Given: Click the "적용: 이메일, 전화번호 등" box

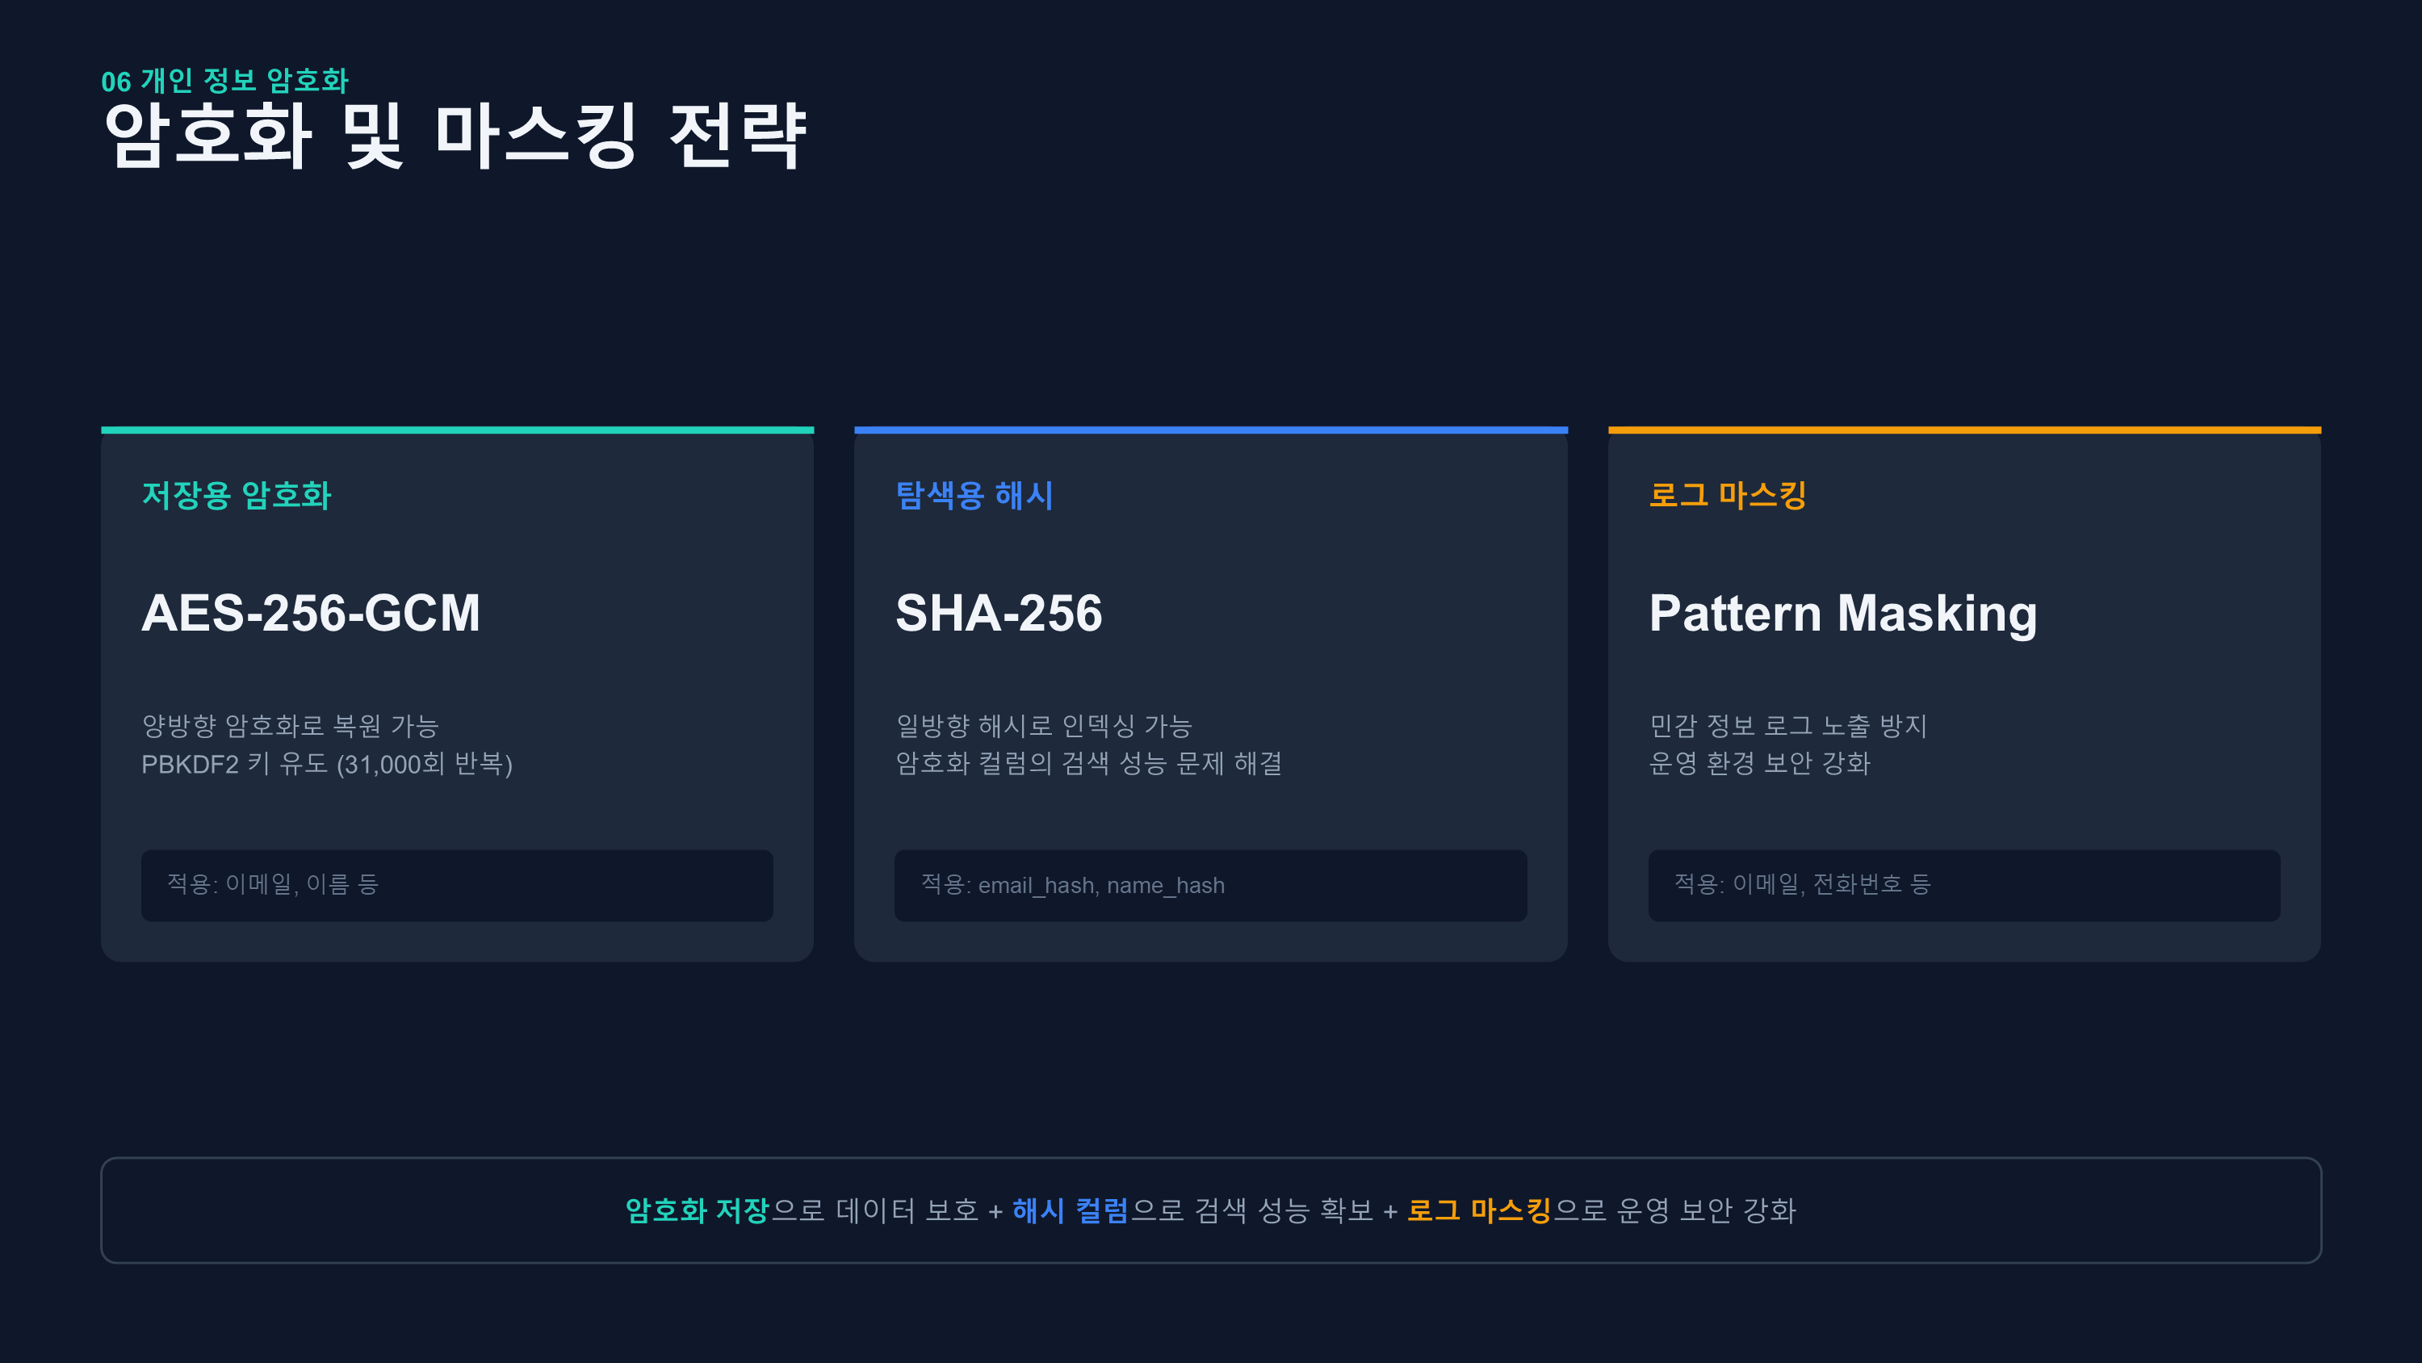Looking at the screenshot, I should point(1963,885).
